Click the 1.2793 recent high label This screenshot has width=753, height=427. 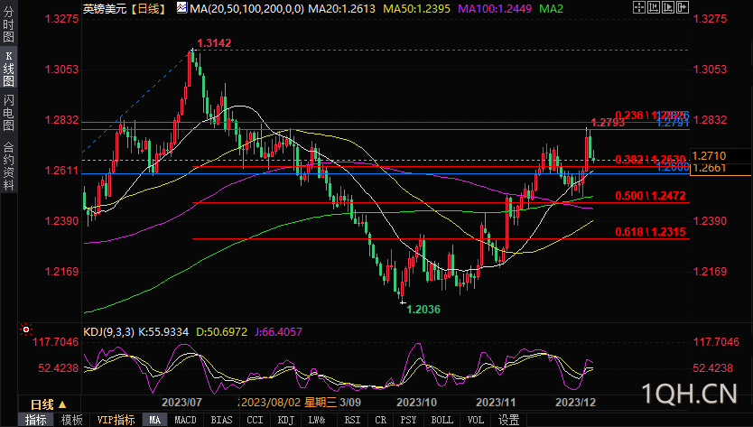pos(608,123)
